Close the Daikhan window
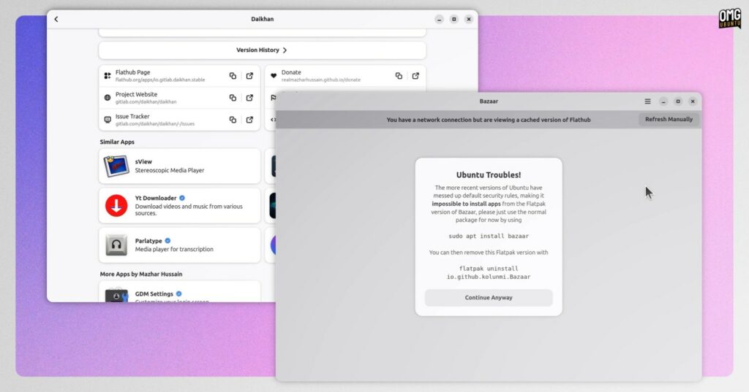Viewport: 749px width, 392px height. [469, 19]
